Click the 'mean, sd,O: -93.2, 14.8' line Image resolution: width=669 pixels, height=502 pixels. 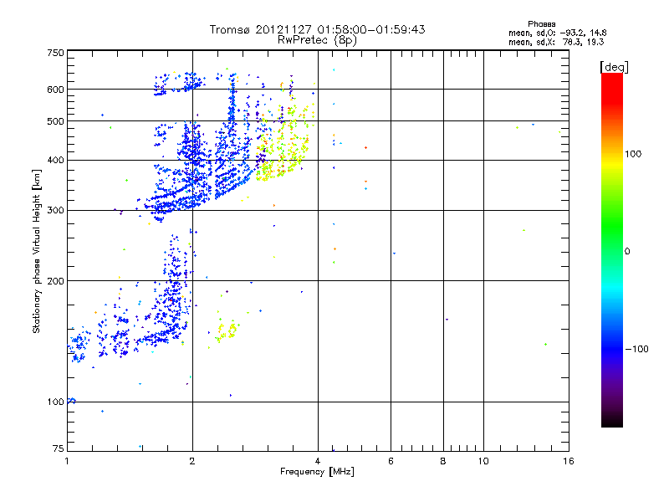557,33
